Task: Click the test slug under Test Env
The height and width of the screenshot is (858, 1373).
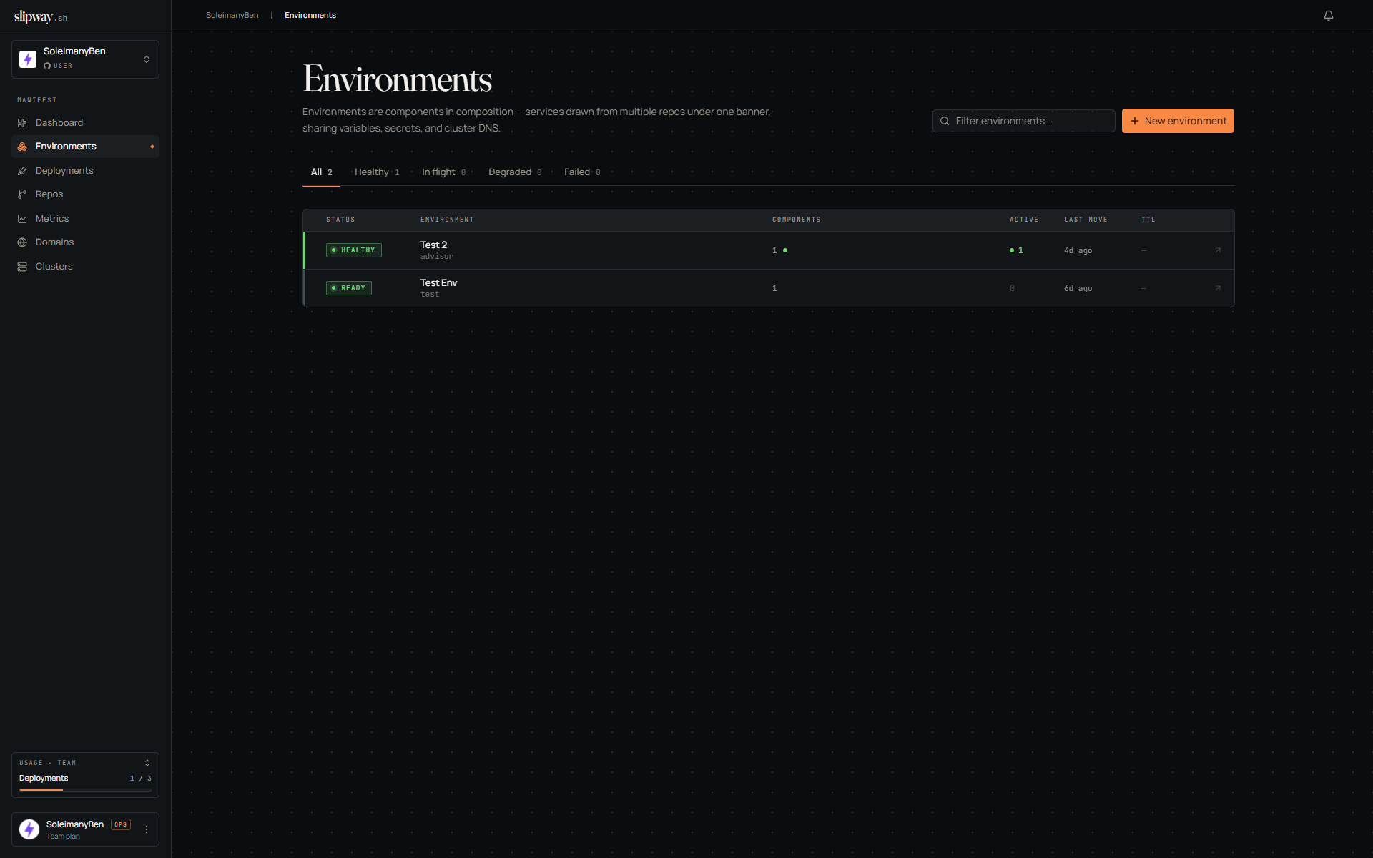Action: pos(430,295)
